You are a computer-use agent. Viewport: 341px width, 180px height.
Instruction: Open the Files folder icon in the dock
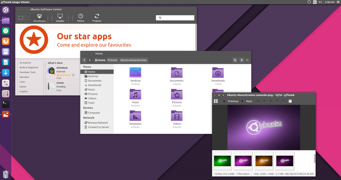(6, 20)
